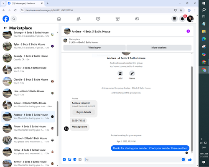This screenshot has width=209, height=167.
Task: Open account profile picture menu
Action: [190, 19]
